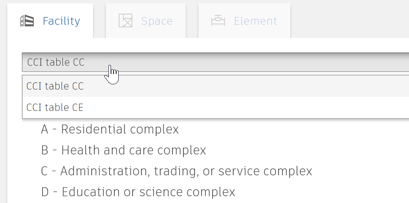Open the Element tab label
The image size is (409, 203).
[x=256, y=21]
